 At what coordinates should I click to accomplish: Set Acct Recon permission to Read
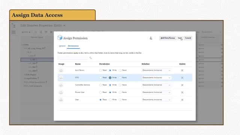[100, 70]
